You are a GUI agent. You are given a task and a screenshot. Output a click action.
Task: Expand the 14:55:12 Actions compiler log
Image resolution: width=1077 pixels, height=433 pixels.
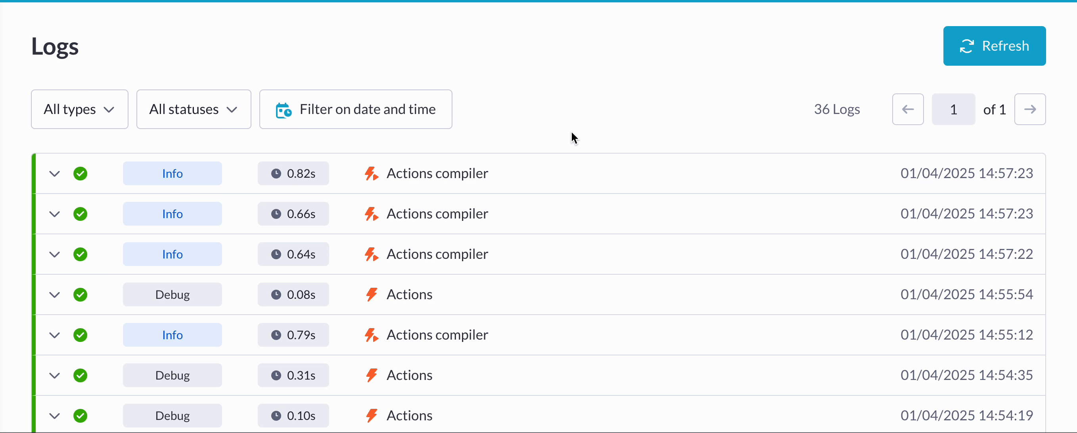[x=54, y=335]
